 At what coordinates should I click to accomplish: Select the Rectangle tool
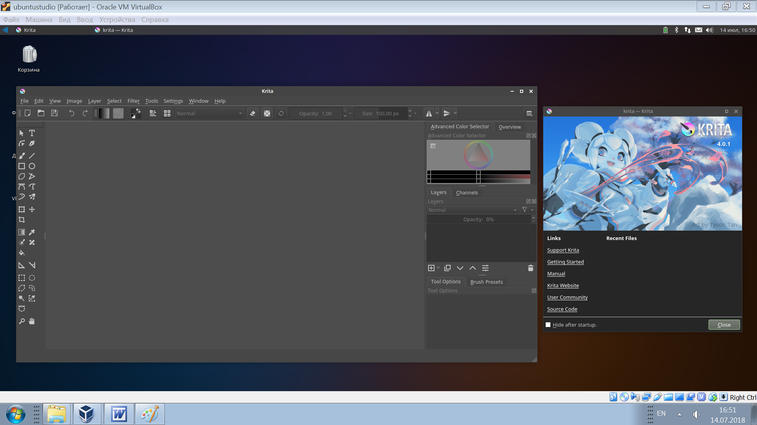point(22,166)
